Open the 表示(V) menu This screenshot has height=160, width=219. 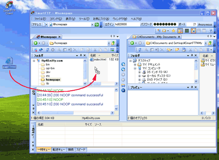[71, 19]
